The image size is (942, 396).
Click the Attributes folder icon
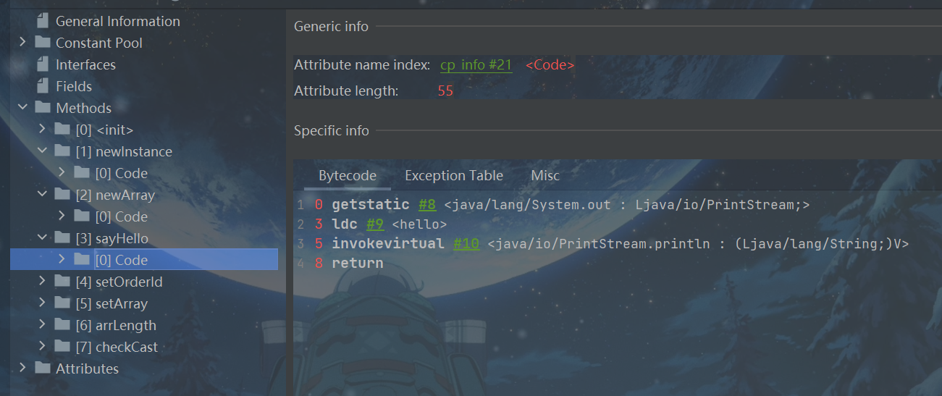pyautogui.click(x=43, y=369)
